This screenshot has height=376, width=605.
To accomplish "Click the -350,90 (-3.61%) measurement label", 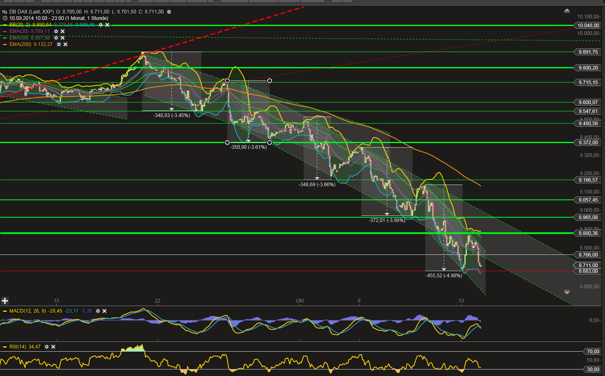I will click(x=249, y=147).
